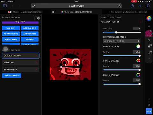Open the Gray Calculation Mode dropdown

tap(121, 41)
